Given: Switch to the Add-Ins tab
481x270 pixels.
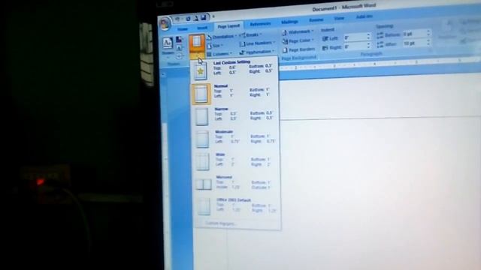Looking at the screenshot, I should [364, 16].
